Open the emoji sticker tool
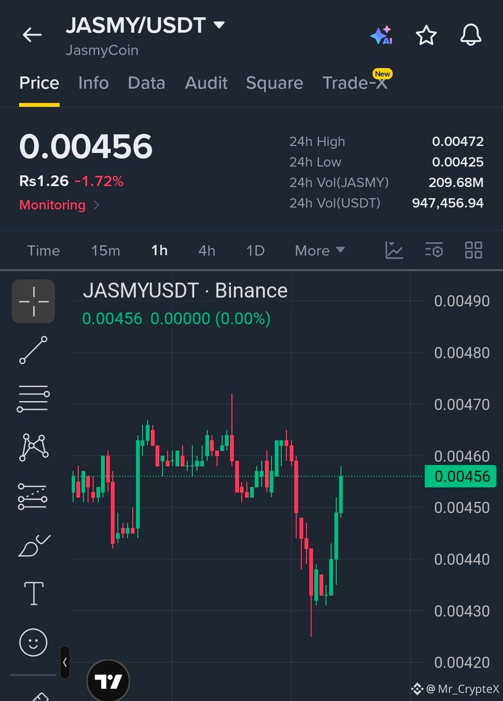 click(33, 642)
